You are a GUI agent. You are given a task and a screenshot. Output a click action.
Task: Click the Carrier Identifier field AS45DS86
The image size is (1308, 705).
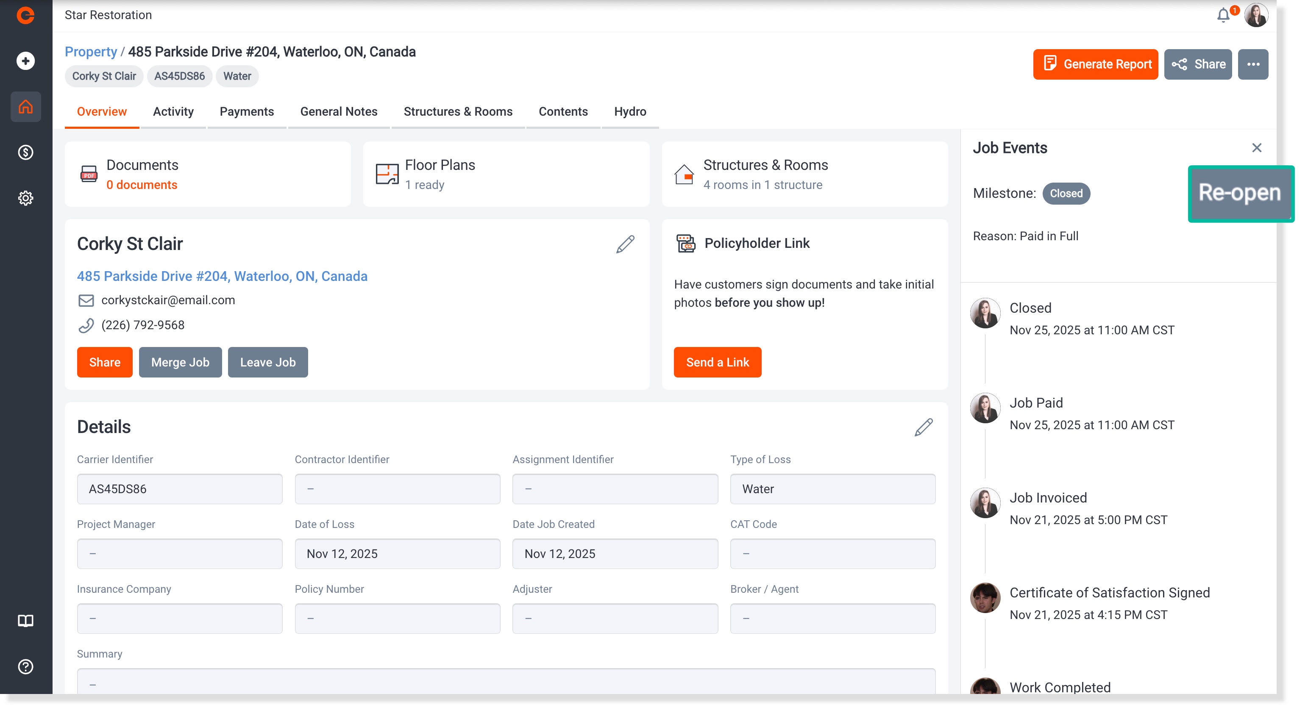pos(179,489)
